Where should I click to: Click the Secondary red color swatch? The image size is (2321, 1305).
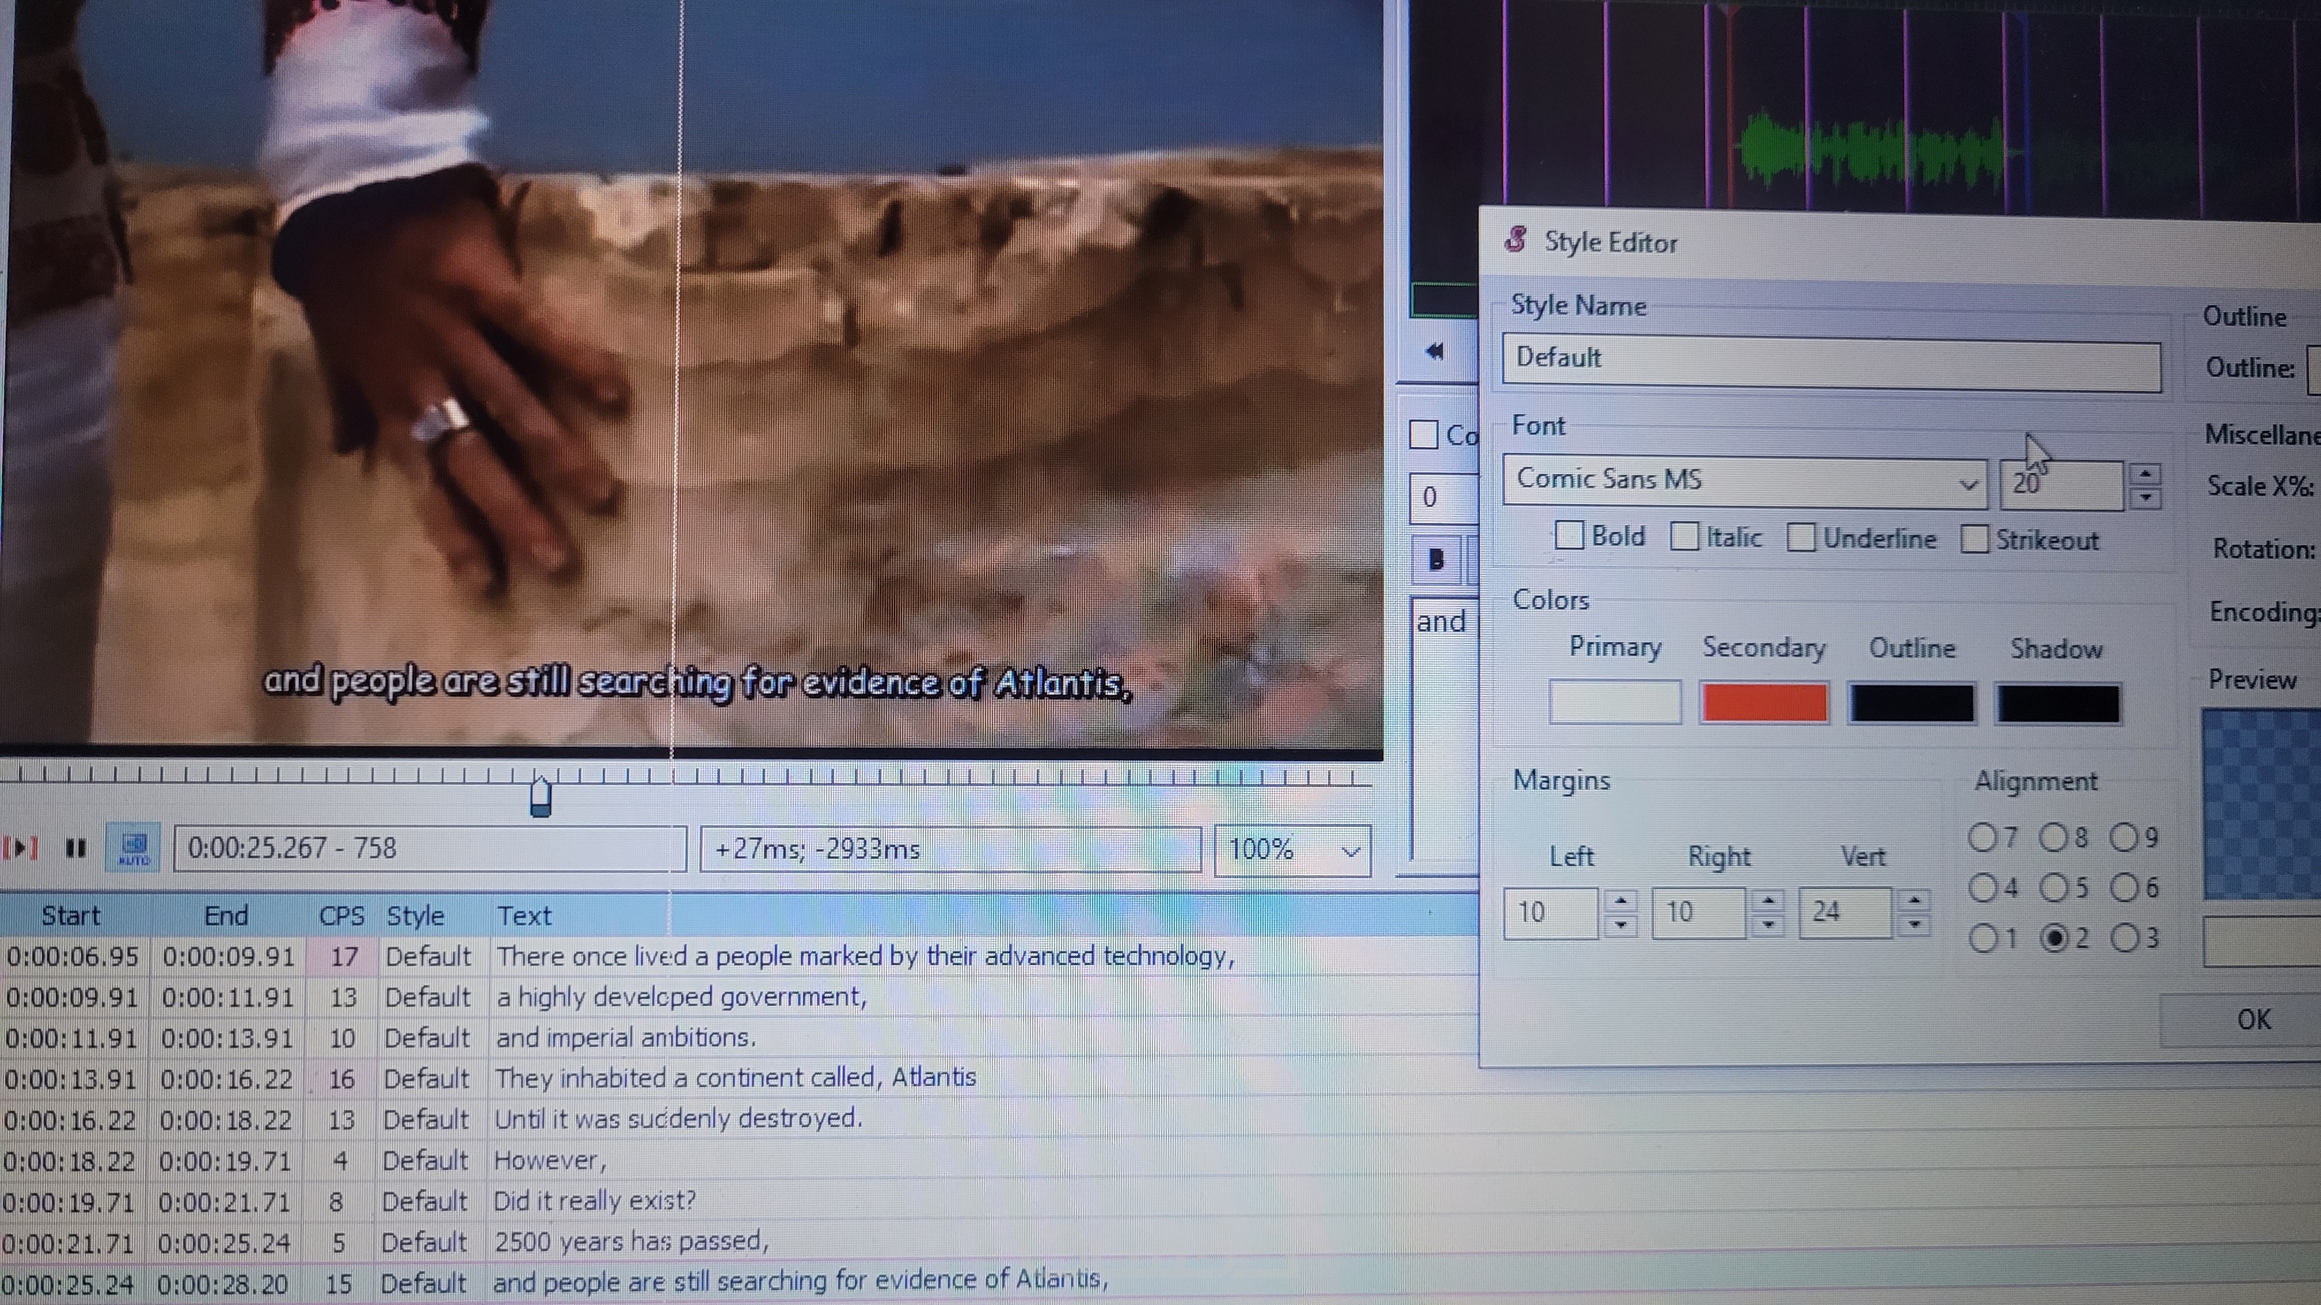(1763, 703)
